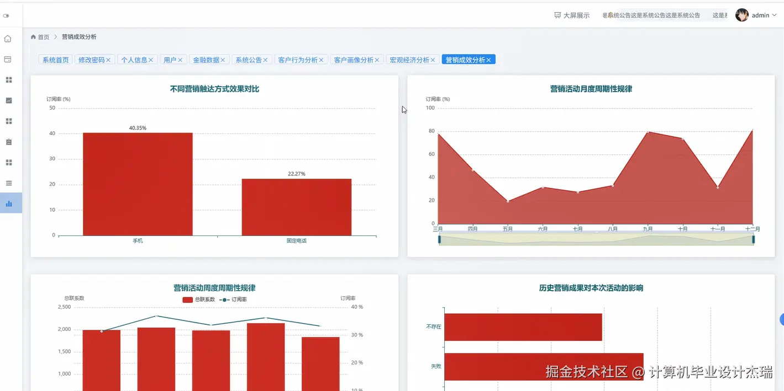
Task: Click the 22.27% bar label
Action: tap(296, 174)
